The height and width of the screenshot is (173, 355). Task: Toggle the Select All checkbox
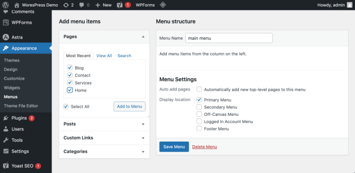pos(66,107)
